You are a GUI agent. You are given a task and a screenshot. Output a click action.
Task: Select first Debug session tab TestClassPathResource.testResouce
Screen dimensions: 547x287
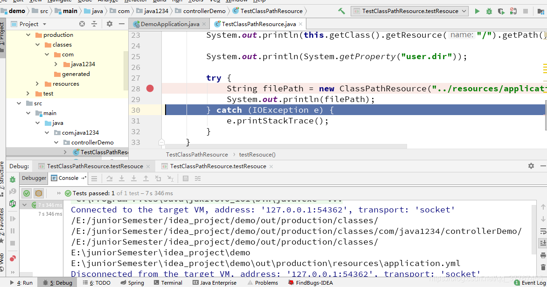[95, 166]
